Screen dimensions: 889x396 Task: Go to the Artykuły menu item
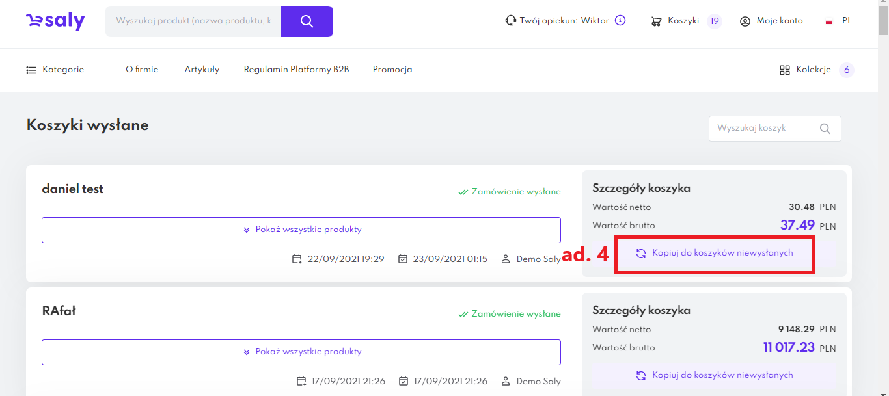pos(202,70)
